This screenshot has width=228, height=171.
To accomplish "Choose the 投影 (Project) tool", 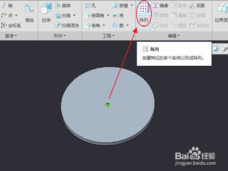I will [197, 6].
